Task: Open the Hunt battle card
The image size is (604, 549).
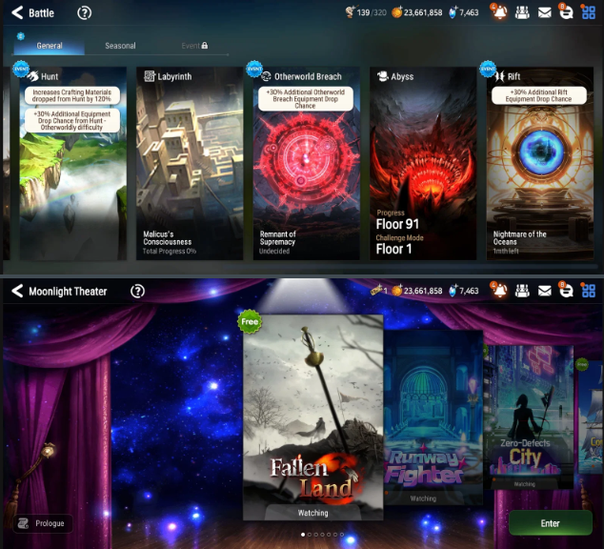Action: coord(73,163)
